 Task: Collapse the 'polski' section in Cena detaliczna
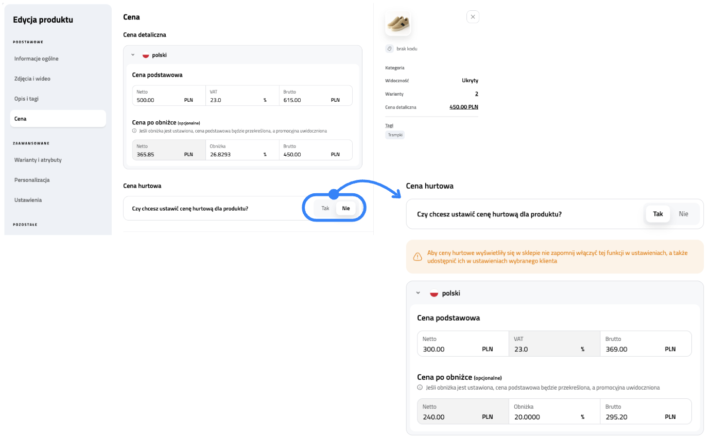(133, 54)
